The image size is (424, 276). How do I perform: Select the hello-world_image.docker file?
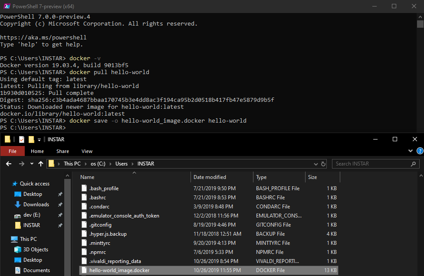[x=209, y=270]
